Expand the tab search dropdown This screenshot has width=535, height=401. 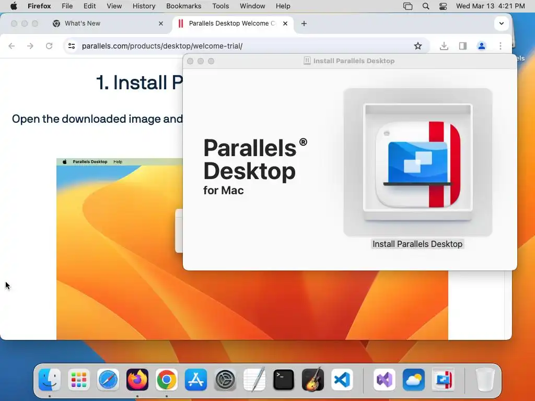click(501, 23)
